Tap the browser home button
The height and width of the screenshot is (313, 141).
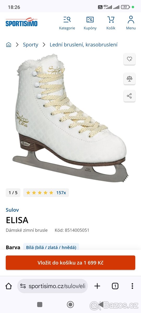[9, 286]
